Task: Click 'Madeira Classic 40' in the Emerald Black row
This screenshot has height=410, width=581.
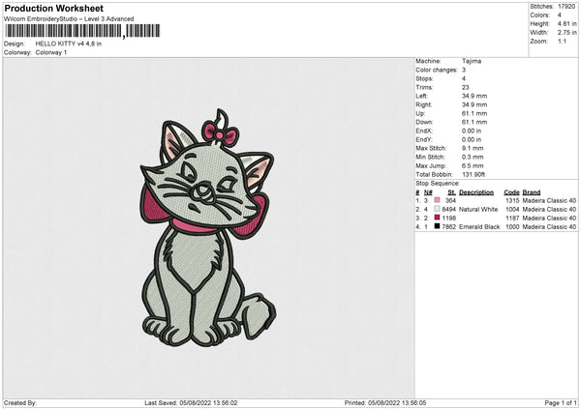Action: pyautogui.click(x=549, y=227)
